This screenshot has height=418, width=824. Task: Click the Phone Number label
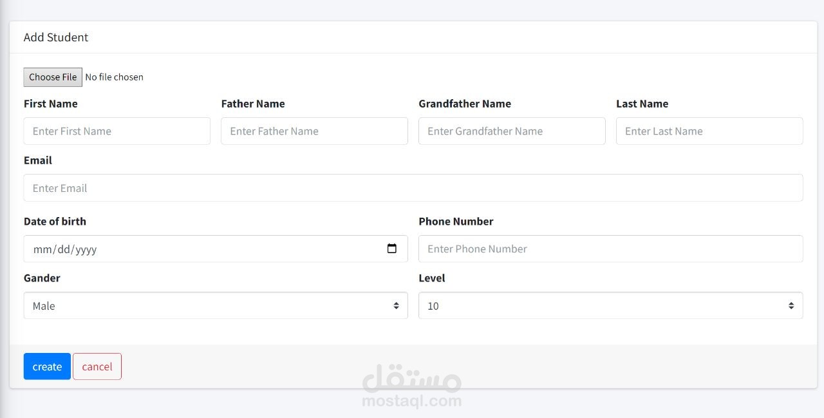pos(456,222)
